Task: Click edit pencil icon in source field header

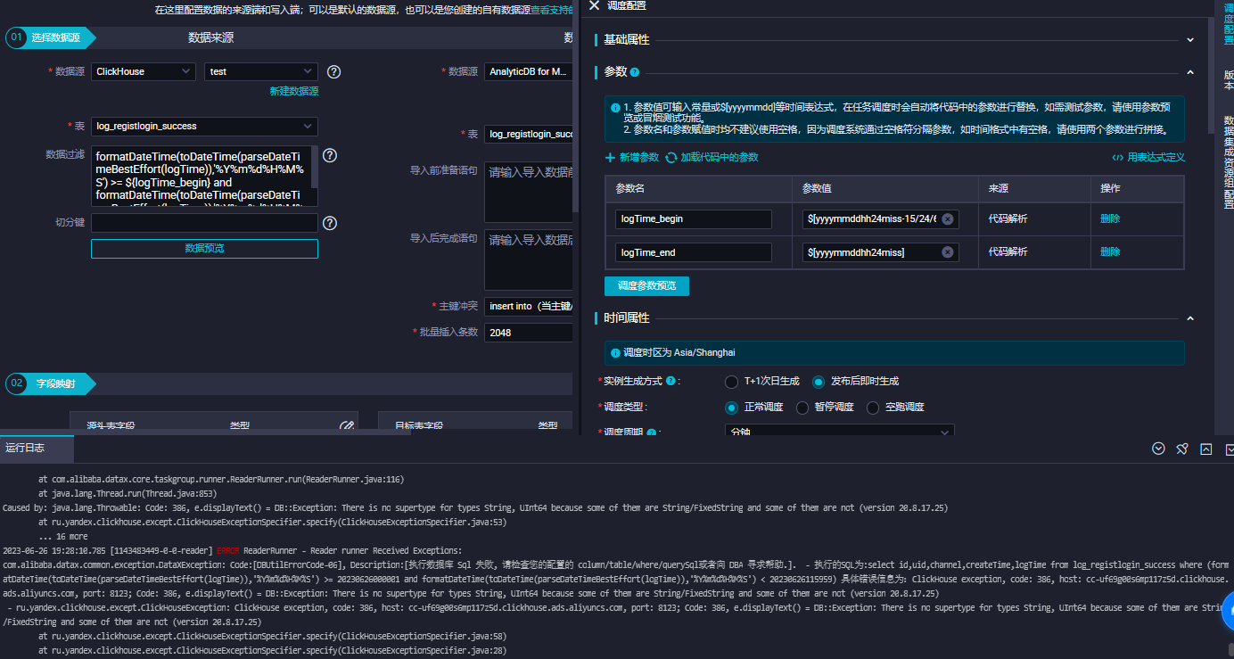Action: 347,426
